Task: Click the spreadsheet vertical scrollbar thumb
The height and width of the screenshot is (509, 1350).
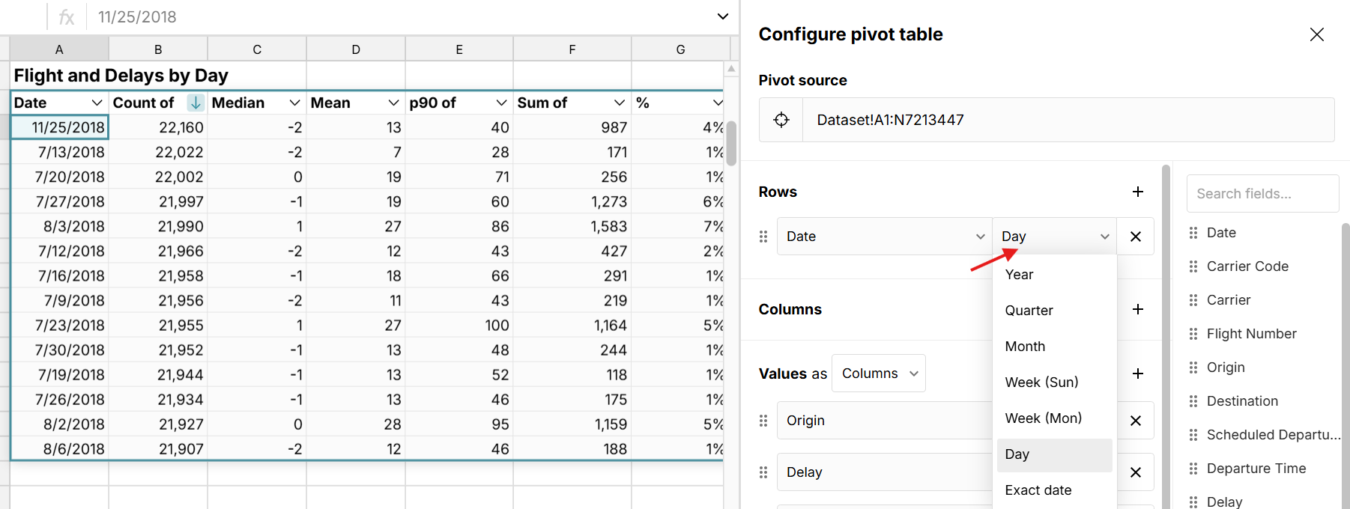Action: [x=731, y=142]
